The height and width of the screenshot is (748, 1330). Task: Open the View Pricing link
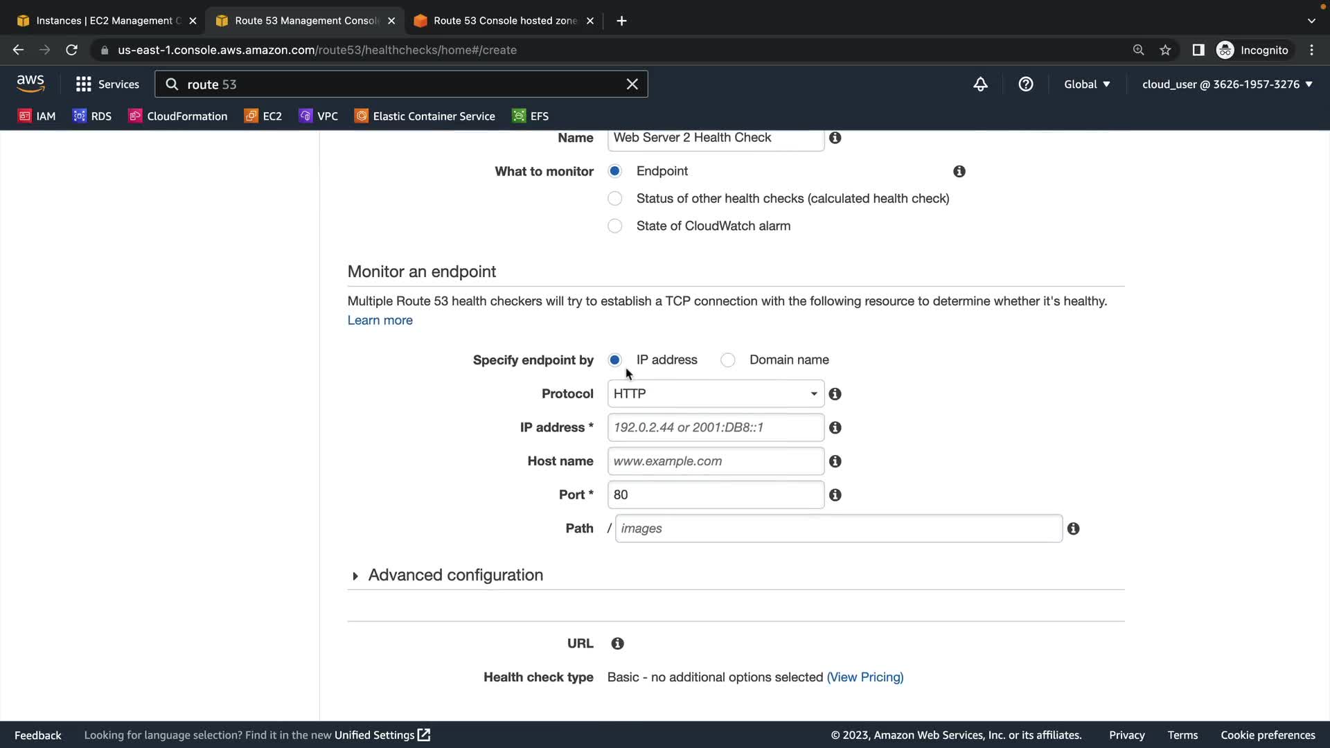click(864, 677)
